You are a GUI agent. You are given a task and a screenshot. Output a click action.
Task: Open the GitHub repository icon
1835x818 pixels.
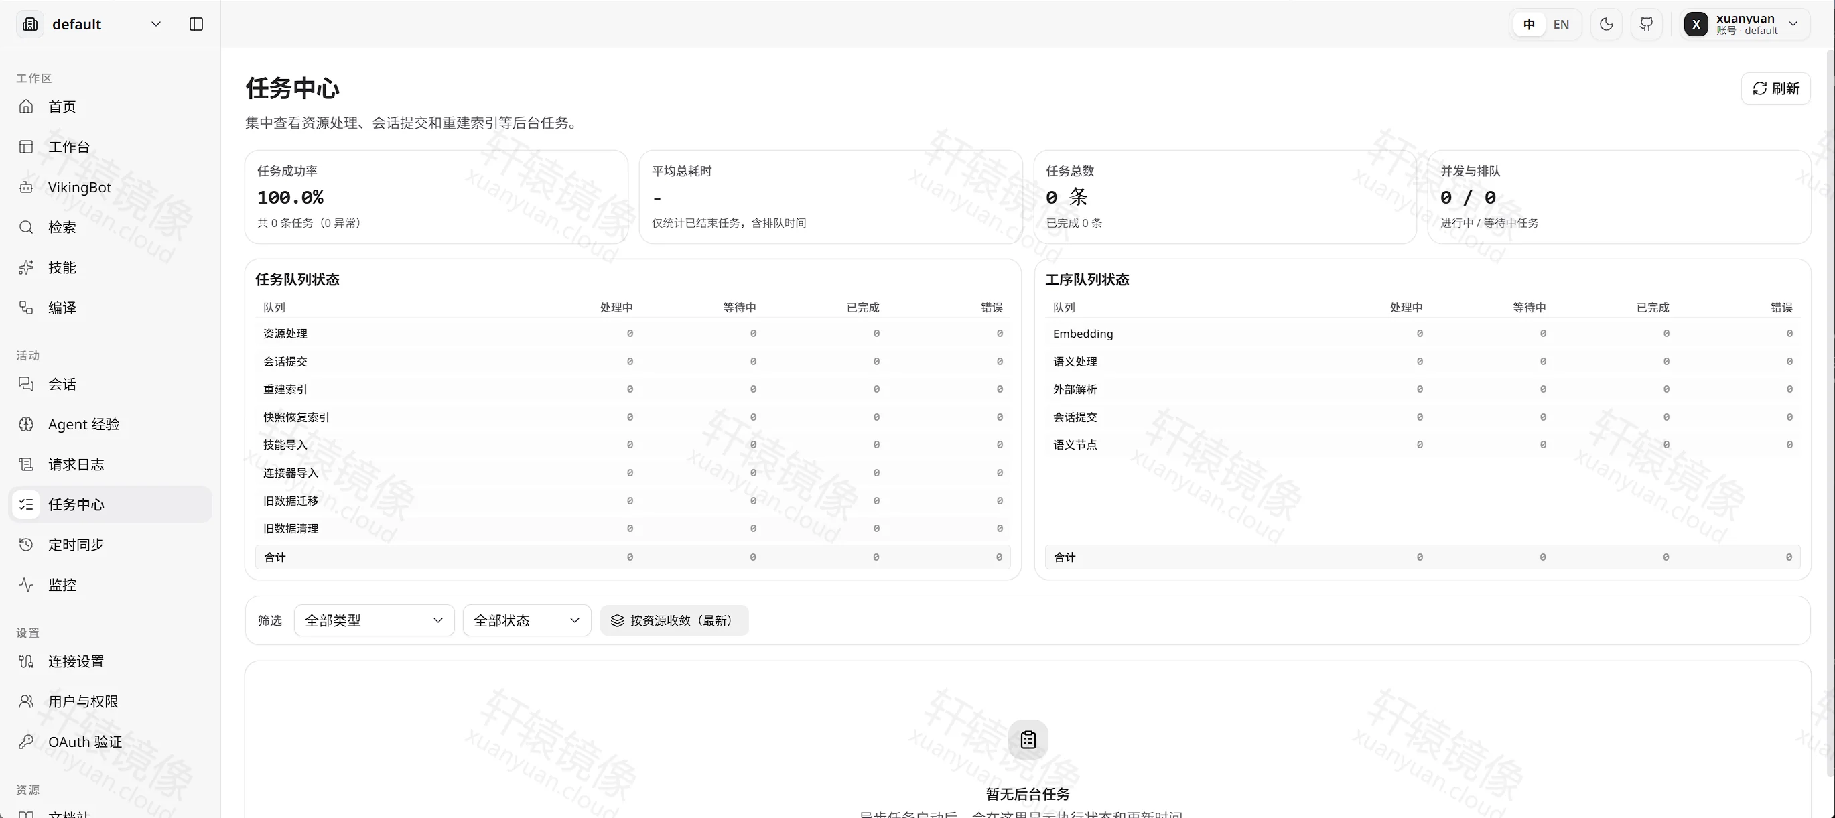click(1646, 24)
